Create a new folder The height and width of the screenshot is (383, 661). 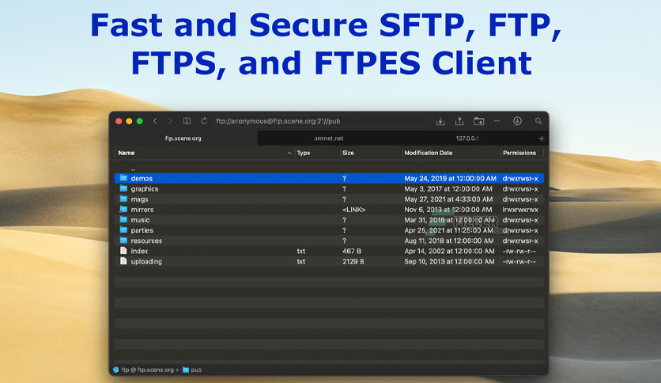pyautogui.click(x=479, y=122)
